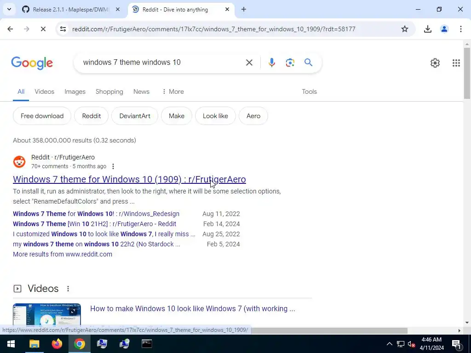Open the Chrome three-dot menu
471x353 pixels.
coord(460,29)
